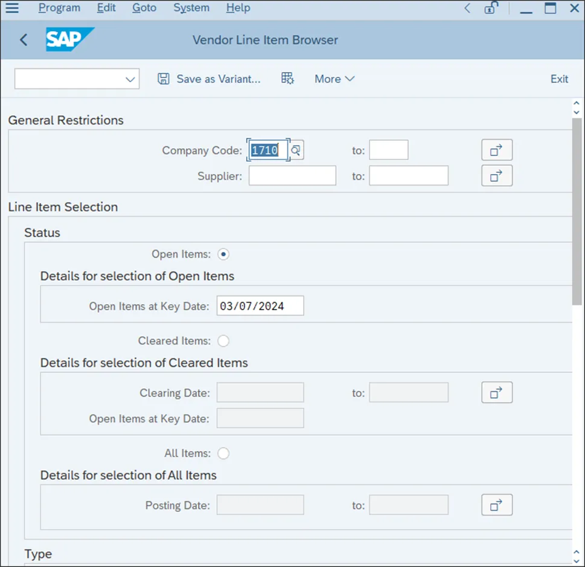Image resolution: width=585 pixels, height=567 pixels.
Task: Click the vertical scrollbar down arrow
Action: tap(575, 555)
